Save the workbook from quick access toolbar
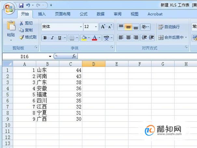Image resolution: width=197 pixels, height=148 pixels. [x=21, y=6]
